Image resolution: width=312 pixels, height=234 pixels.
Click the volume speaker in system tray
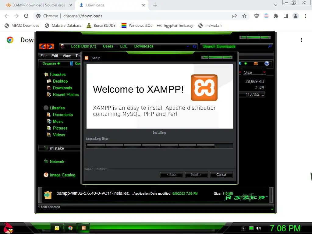(x=259, y=228)
